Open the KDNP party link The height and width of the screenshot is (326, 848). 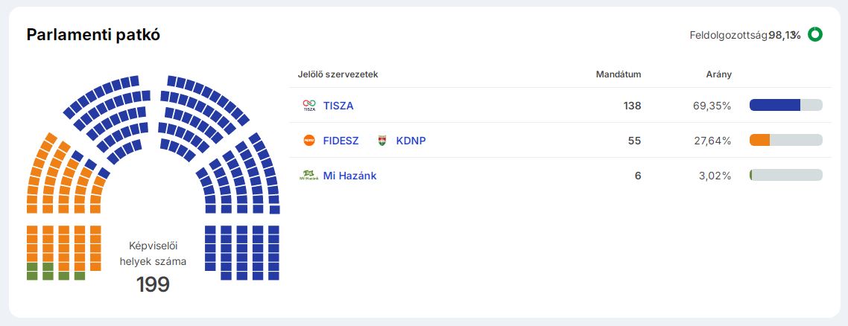(411, 141)
